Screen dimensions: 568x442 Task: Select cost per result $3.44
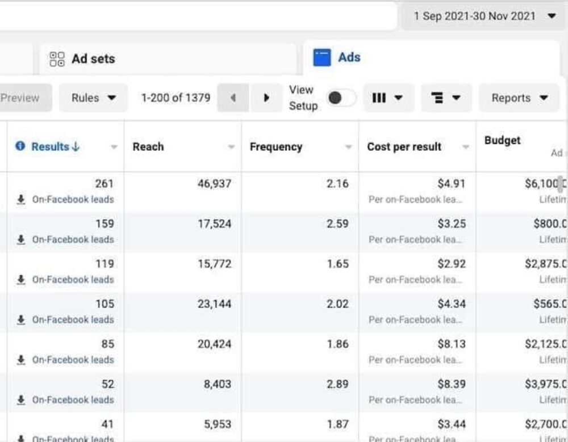pos(452,424)
